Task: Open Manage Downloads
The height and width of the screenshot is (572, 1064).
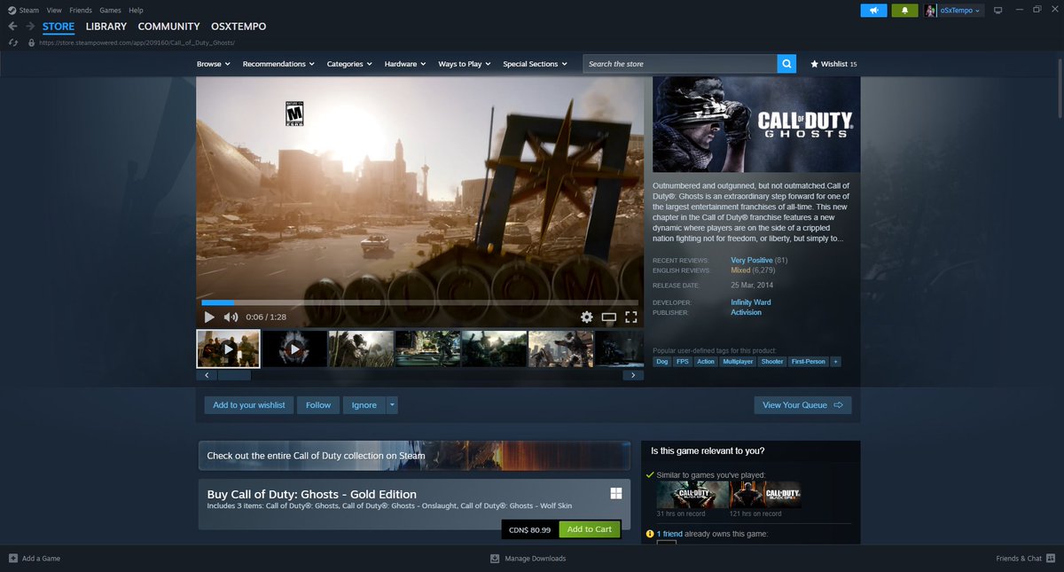Action: point(528,559)
